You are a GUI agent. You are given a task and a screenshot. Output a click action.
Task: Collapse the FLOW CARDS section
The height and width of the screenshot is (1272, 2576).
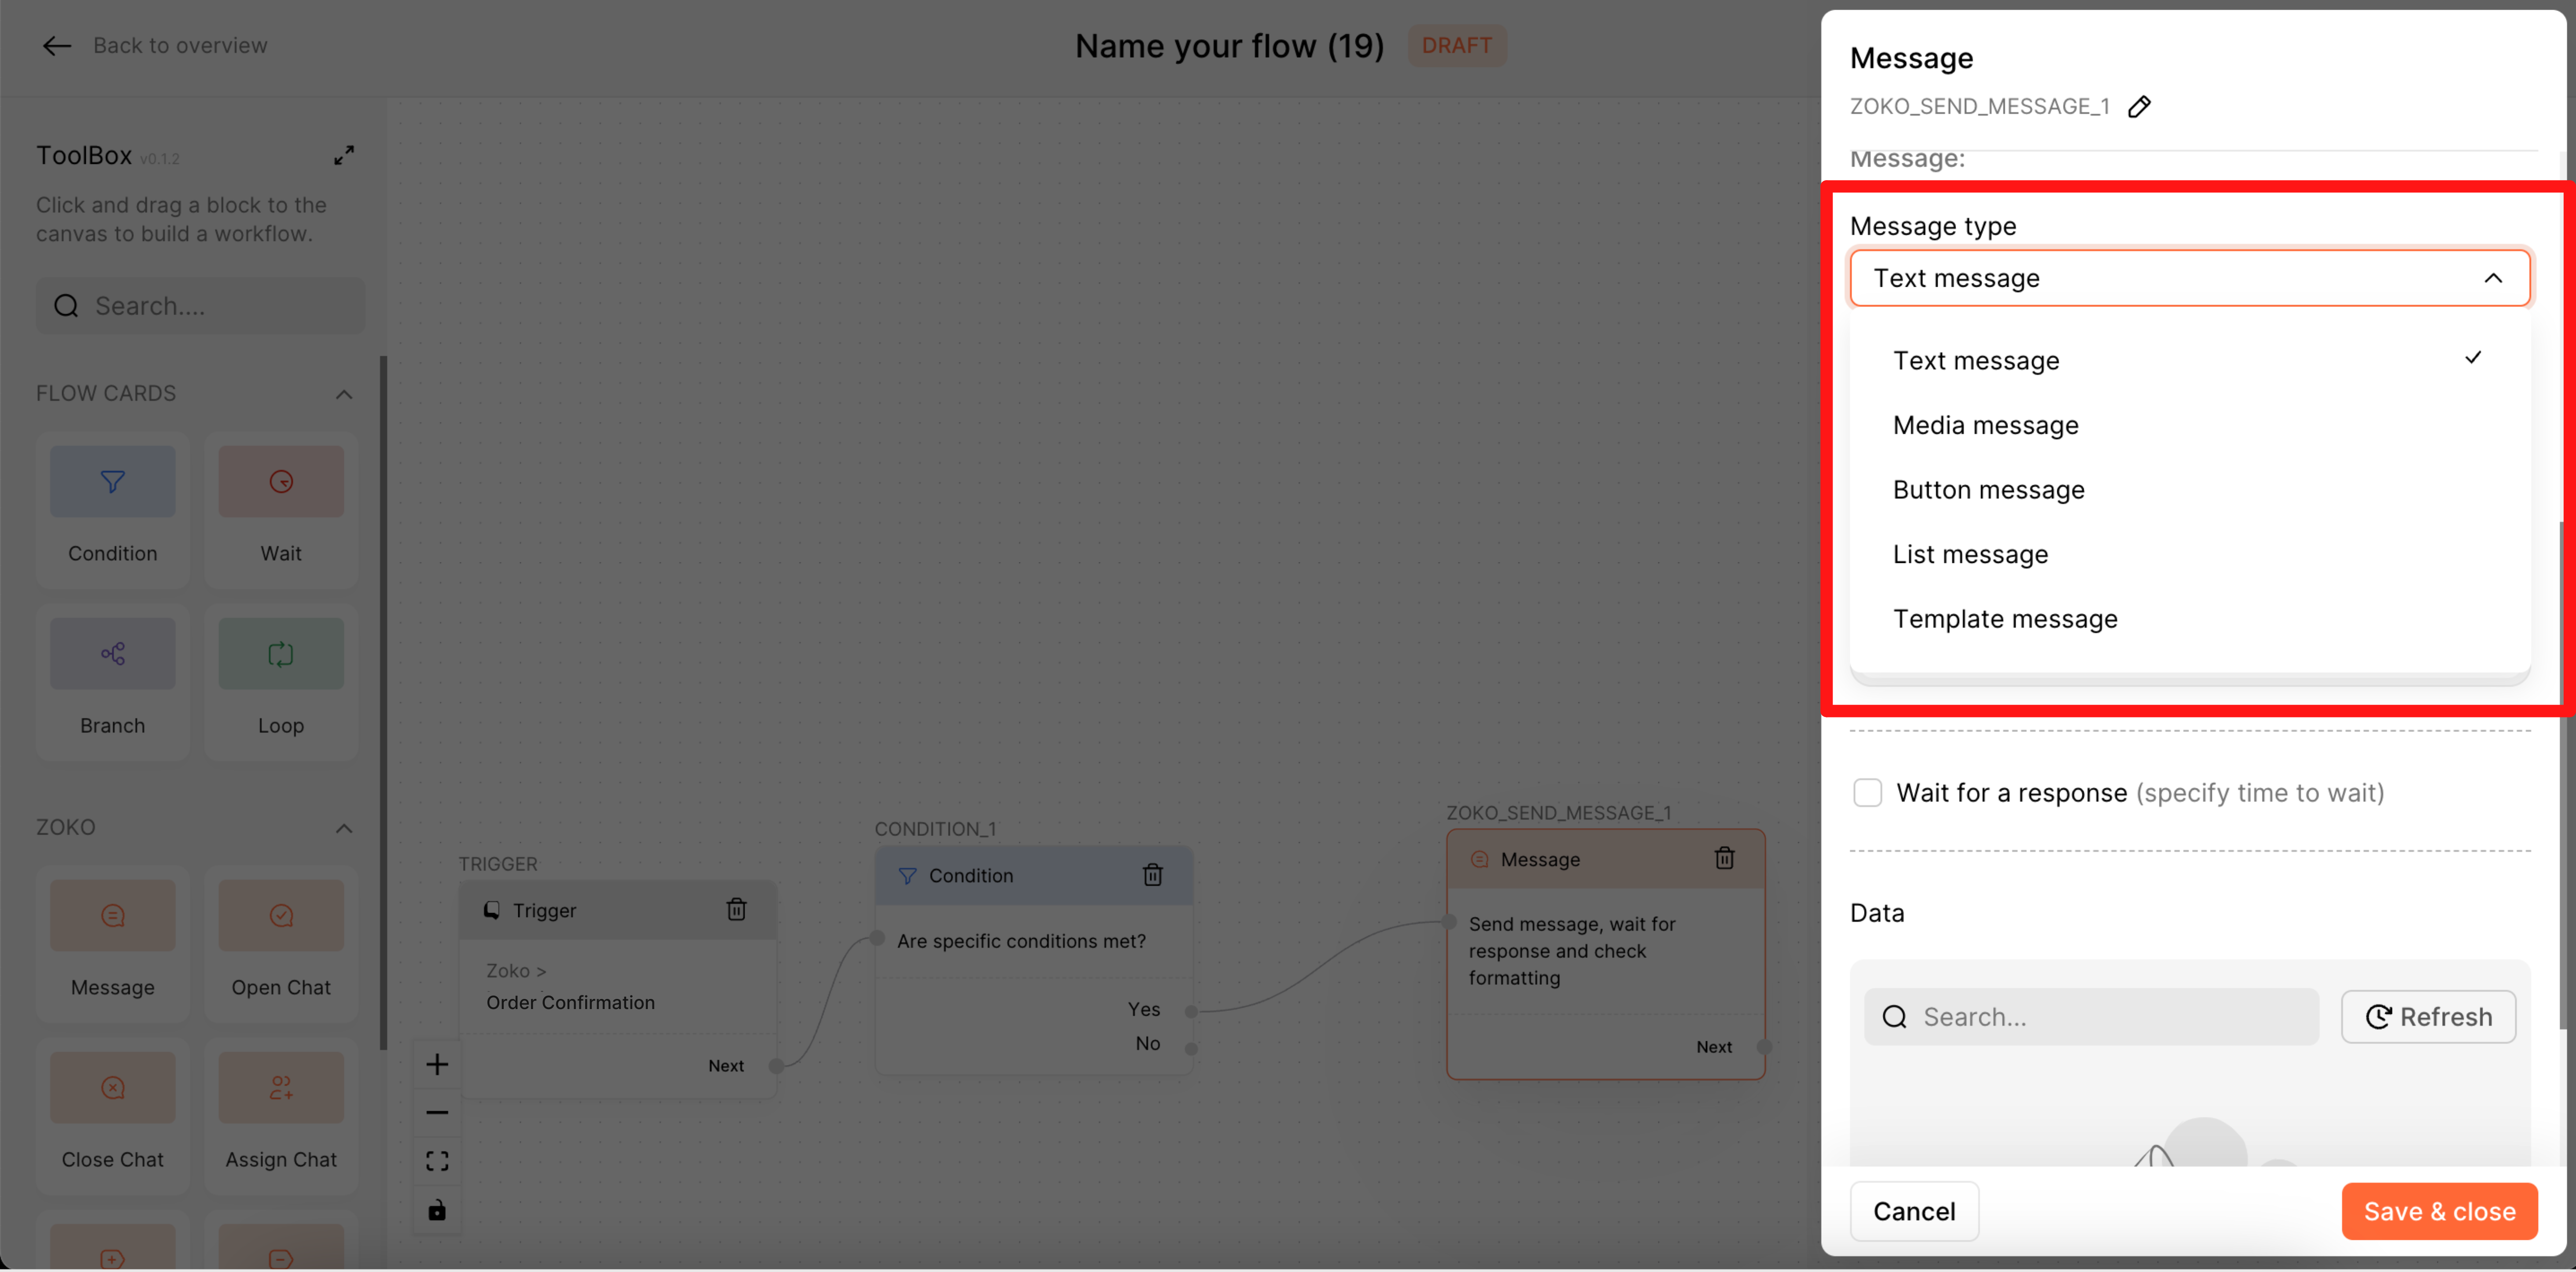click(344, 394)
